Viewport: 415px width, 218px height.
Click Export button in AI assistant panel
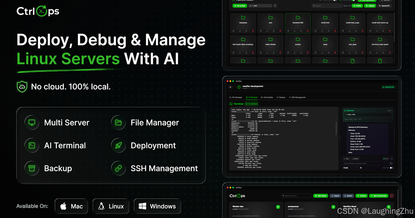pos(355,159)
